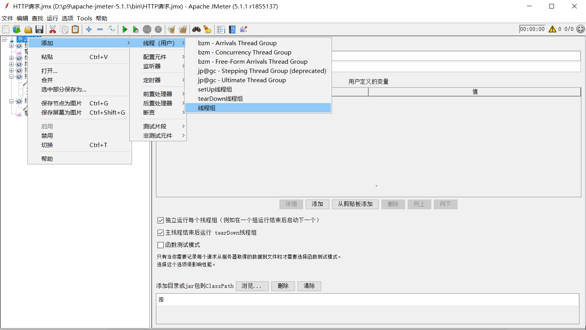Viewport: 586px width, 330px height.
Task: Open Function Helper list icon
Action: [221, 29]
